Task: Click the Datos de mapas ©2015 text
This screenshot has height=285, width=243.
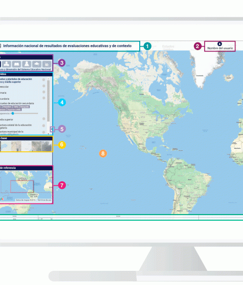Action: 26,200
